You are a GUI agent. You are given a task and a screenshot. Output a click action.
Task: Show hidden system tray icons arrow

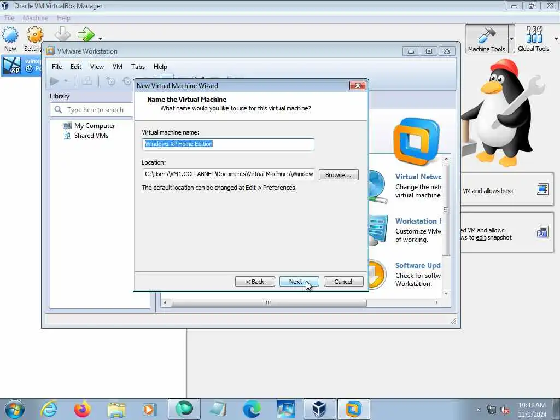point(478,410)
